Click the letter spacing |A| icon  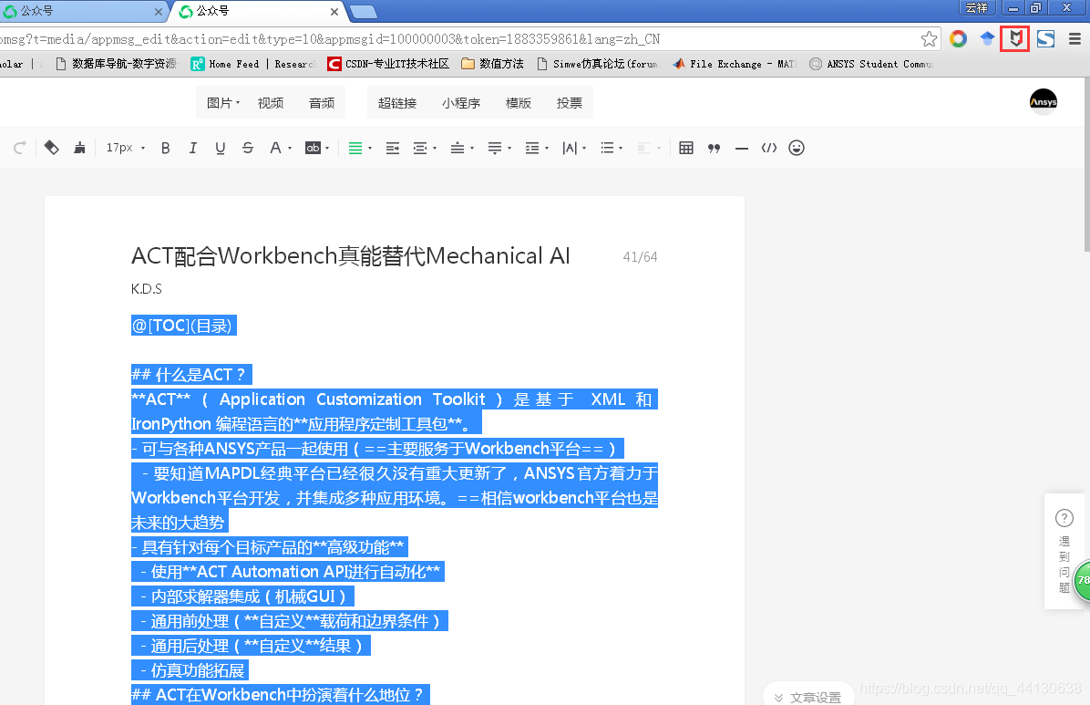coord(570,148)
